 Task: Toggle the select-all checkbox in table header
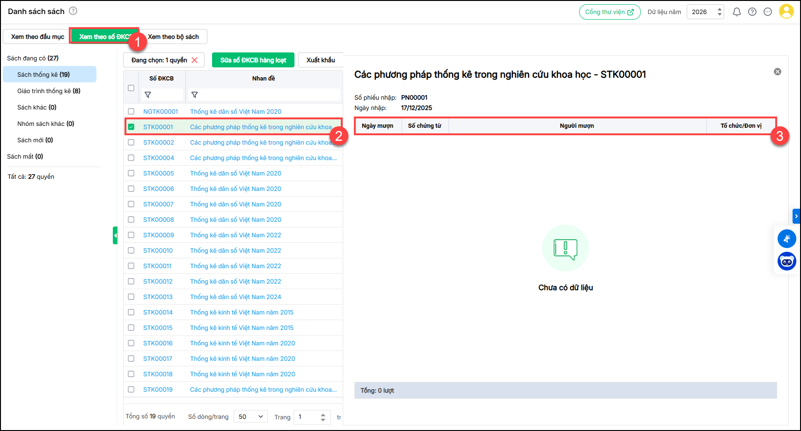click(131, 88)
